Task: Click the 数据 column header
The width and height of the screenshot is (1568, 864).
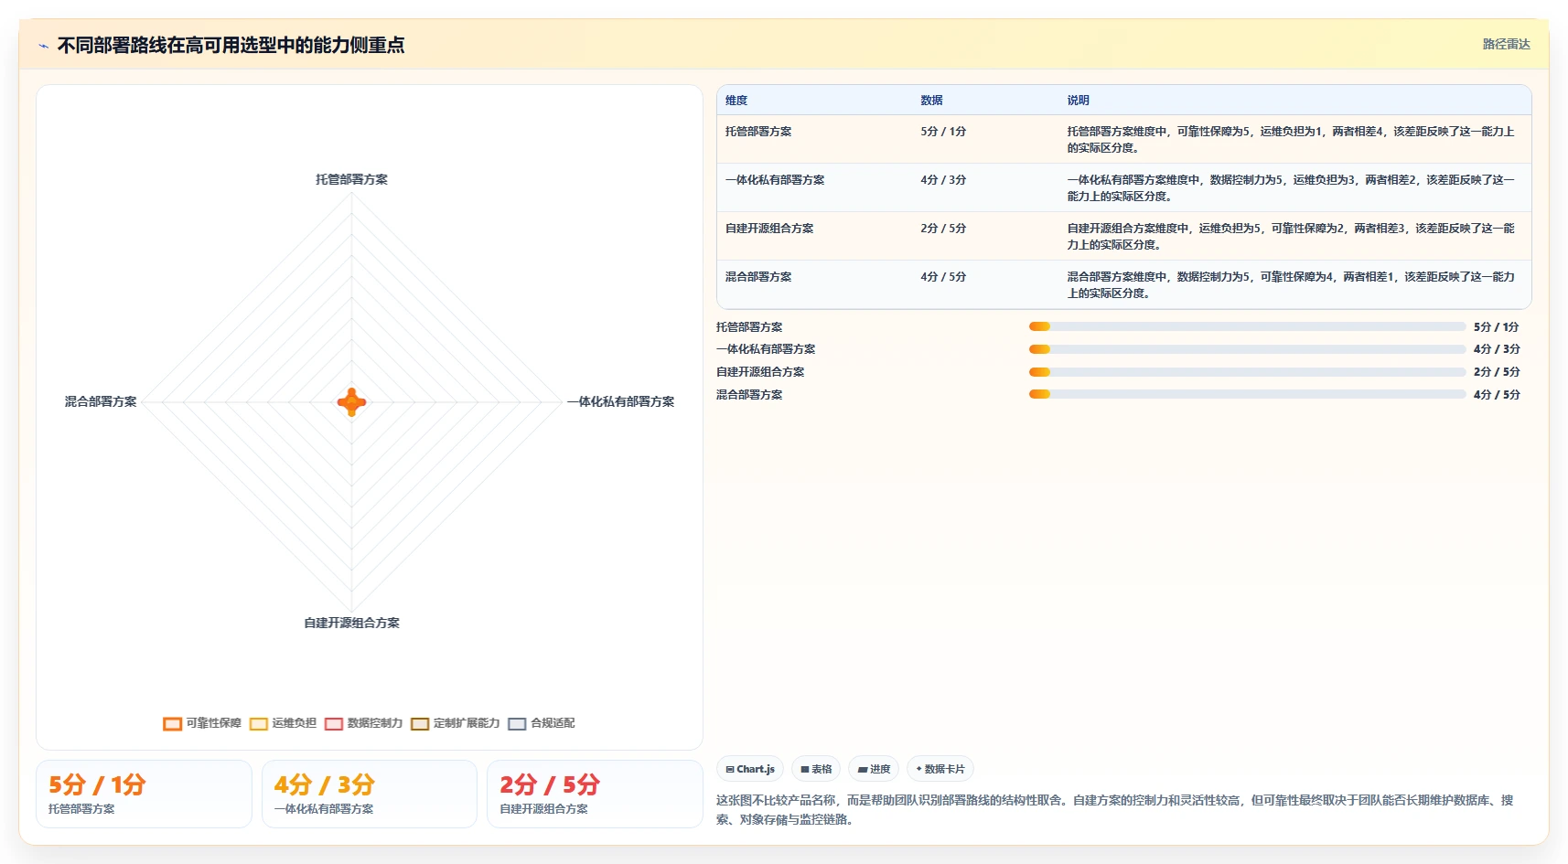Action: pyautogui.click(x=931, y=101)
